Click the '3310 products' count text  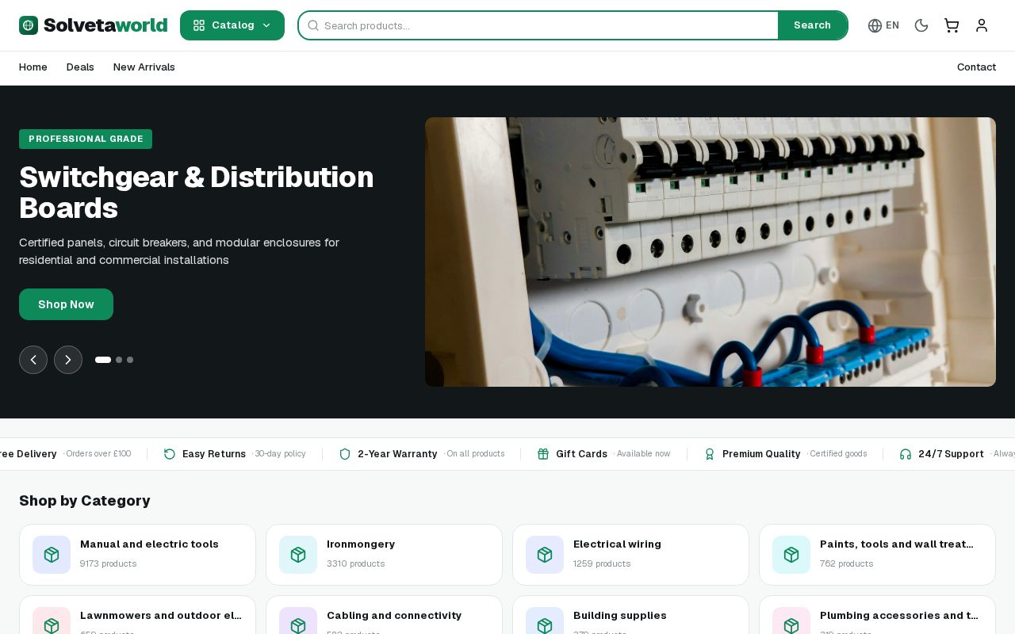[356, 563]
